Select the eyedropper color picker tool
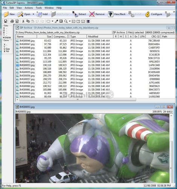This screenshot has width=177, height=189. (56, 21)
